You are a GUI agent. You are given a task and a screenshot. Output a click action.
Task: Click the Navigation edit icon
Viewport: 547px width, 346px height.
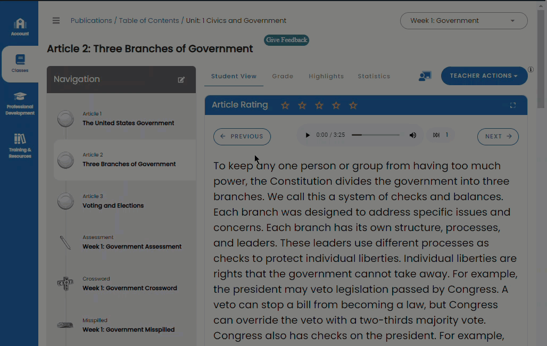pyautogui.click(x=181, y=80)
